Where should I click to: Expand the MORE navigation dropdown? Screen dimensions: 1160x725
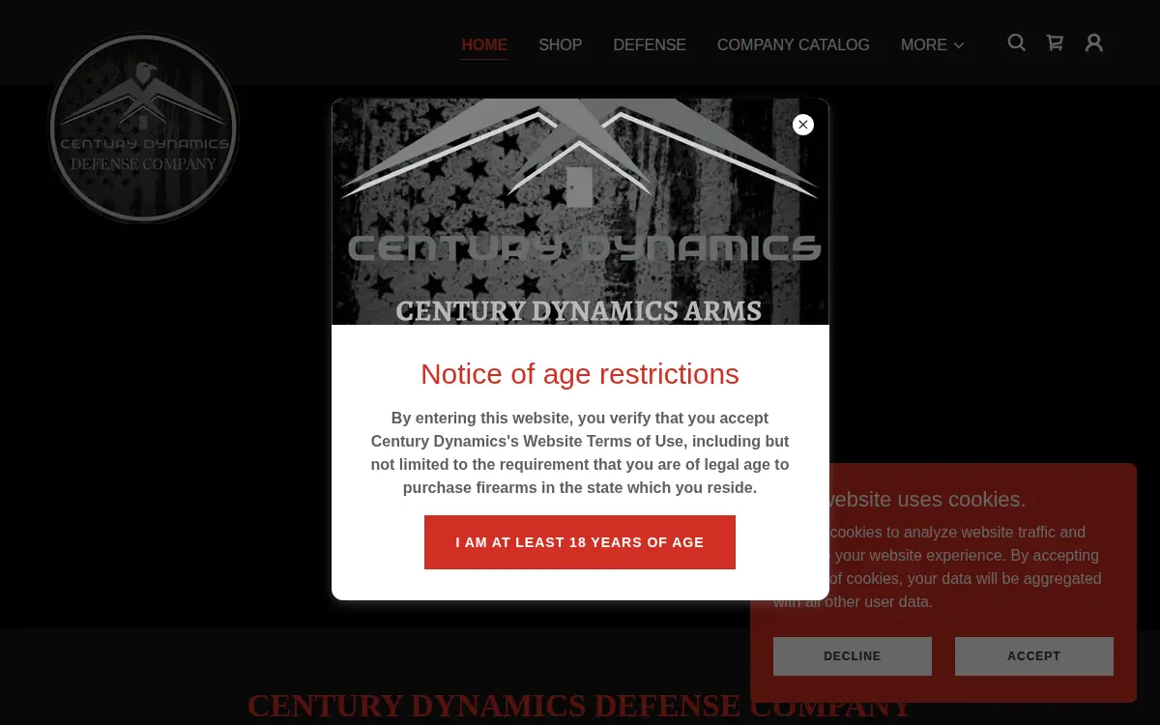(x=933, y=44)
